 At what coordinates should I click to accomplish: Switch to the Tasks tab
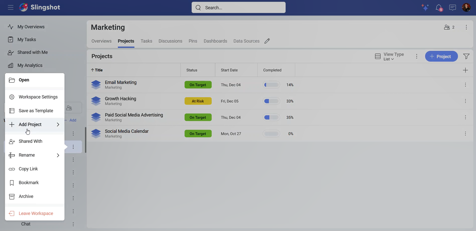pos(146,41)
